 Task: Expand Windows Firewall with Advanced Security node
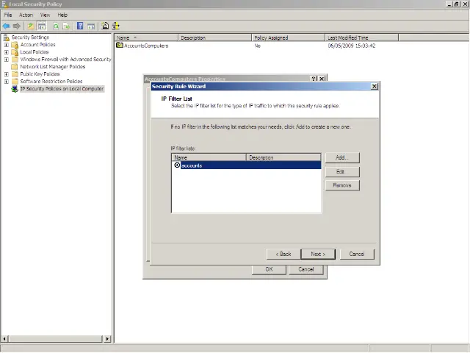coord(7,60)
